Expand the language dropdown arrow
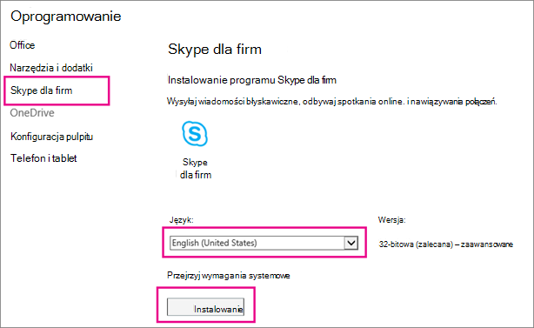 [350, 244]
